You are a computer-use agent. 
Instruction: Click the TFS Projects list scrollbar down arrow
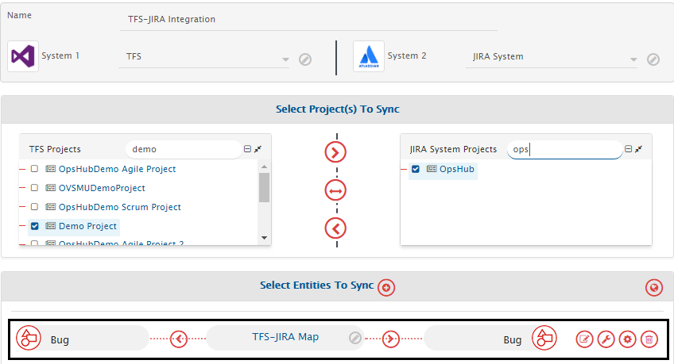pyautogui.click(x=264, y=237)
